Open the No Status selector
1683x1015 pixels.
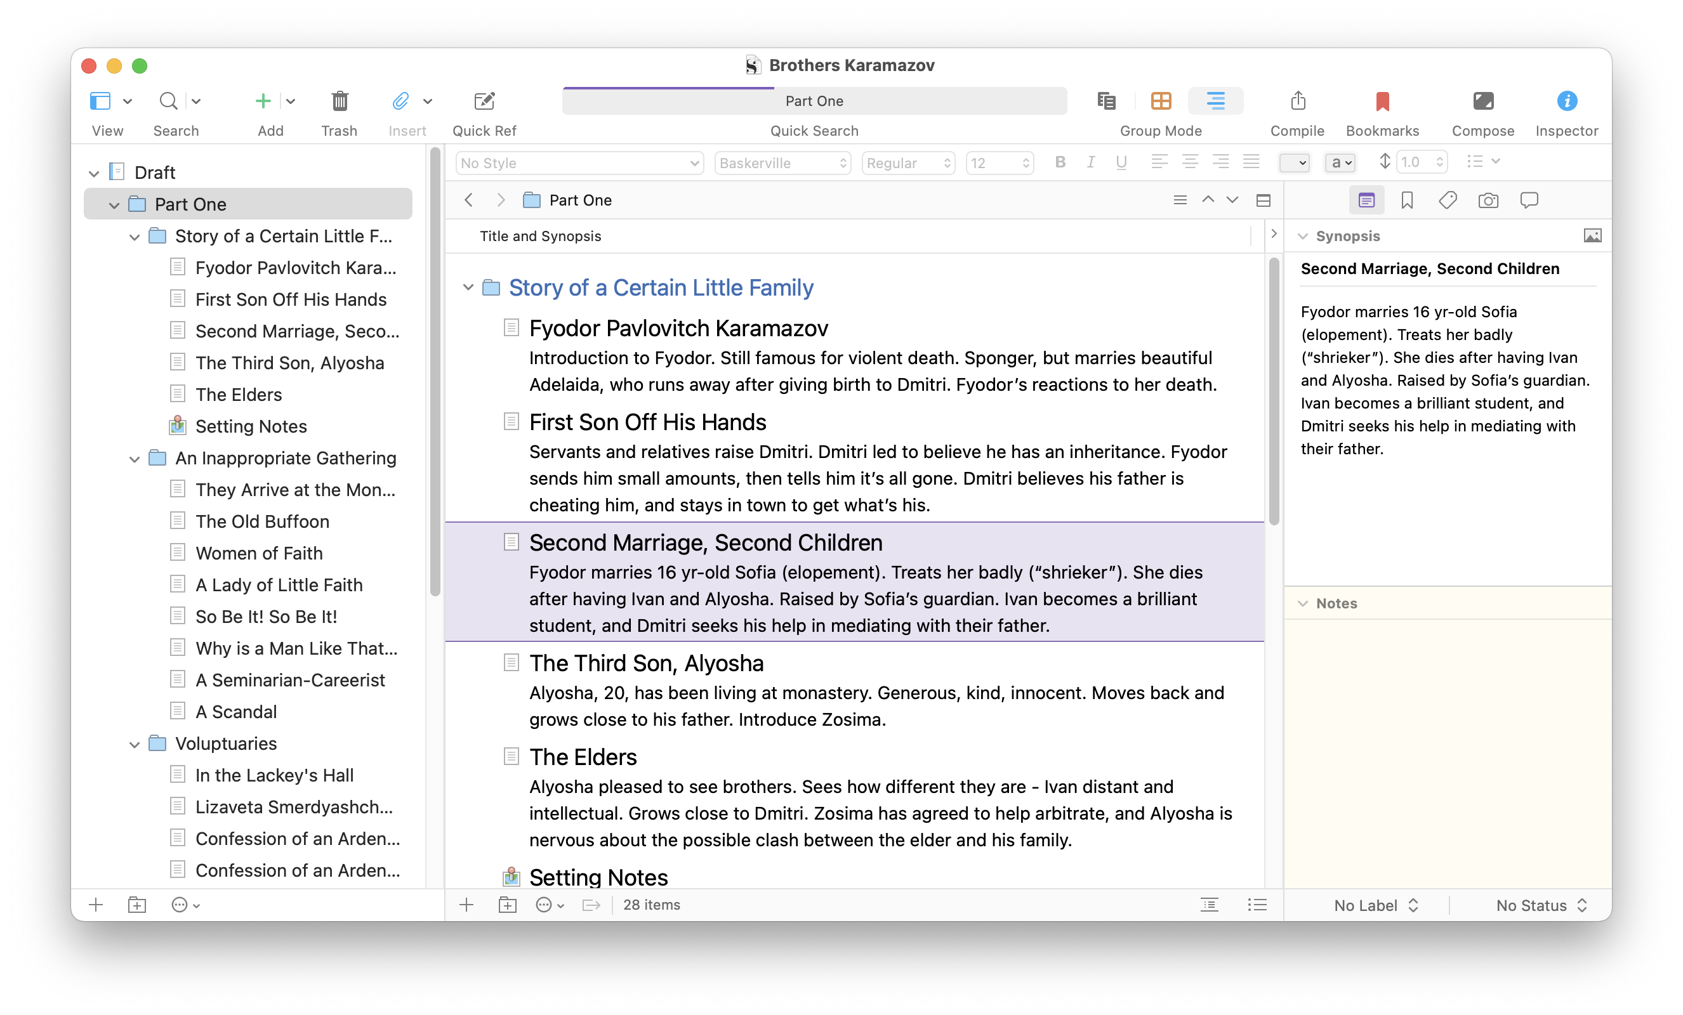tap(1541, 905)
